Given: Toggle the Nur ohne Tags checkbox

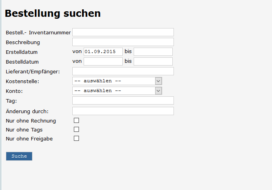Looking at the screenshot, I should (77, 130).
